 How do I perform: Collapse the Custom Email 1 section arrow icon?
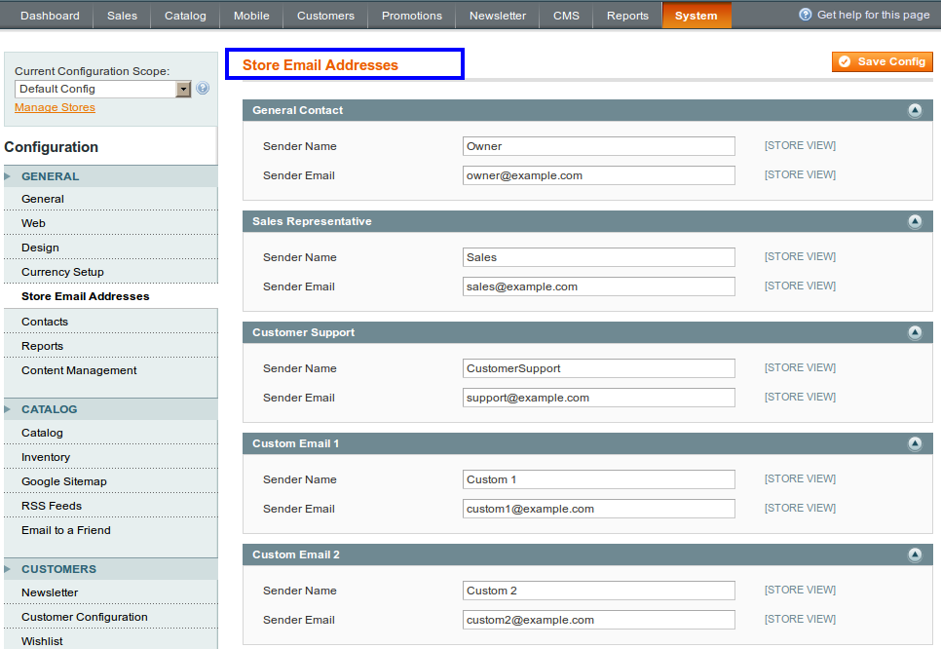click(915, 443)
